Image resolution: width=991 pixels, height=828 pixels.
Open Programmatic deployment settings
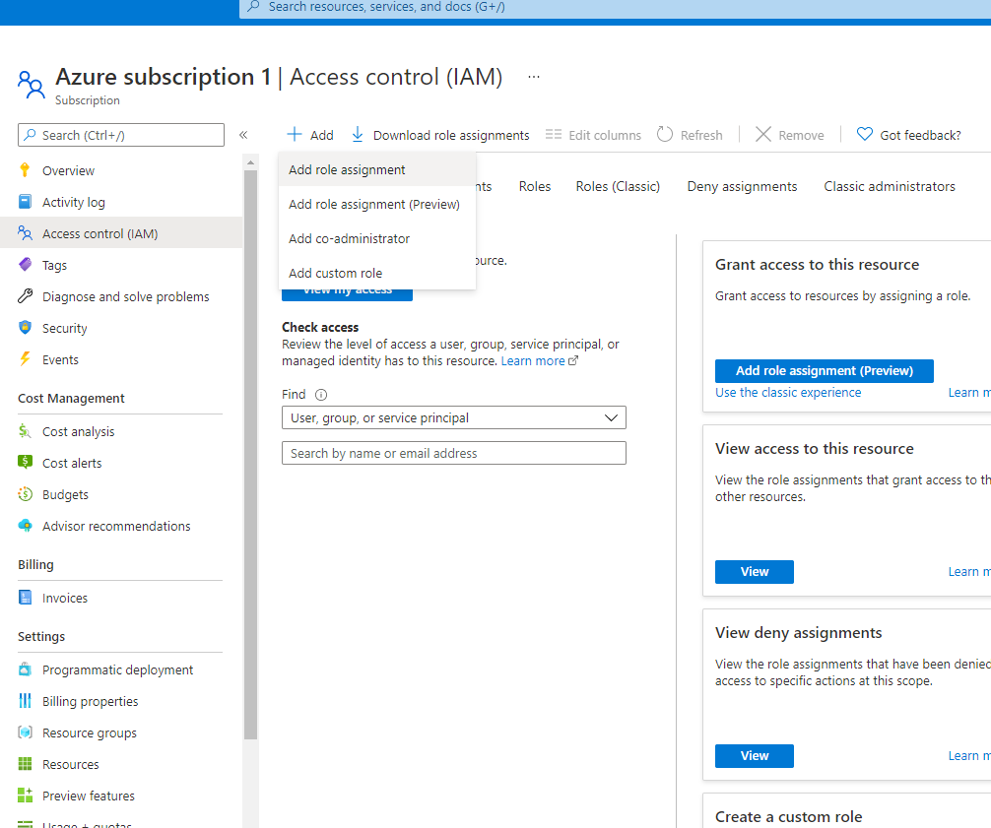[117, 669]
